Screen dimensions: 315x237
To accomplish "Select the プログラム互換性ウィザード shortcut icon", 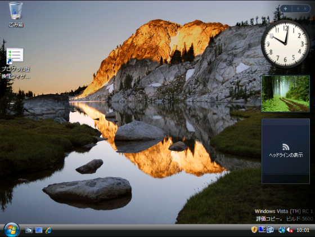I will tap(16, 63).
